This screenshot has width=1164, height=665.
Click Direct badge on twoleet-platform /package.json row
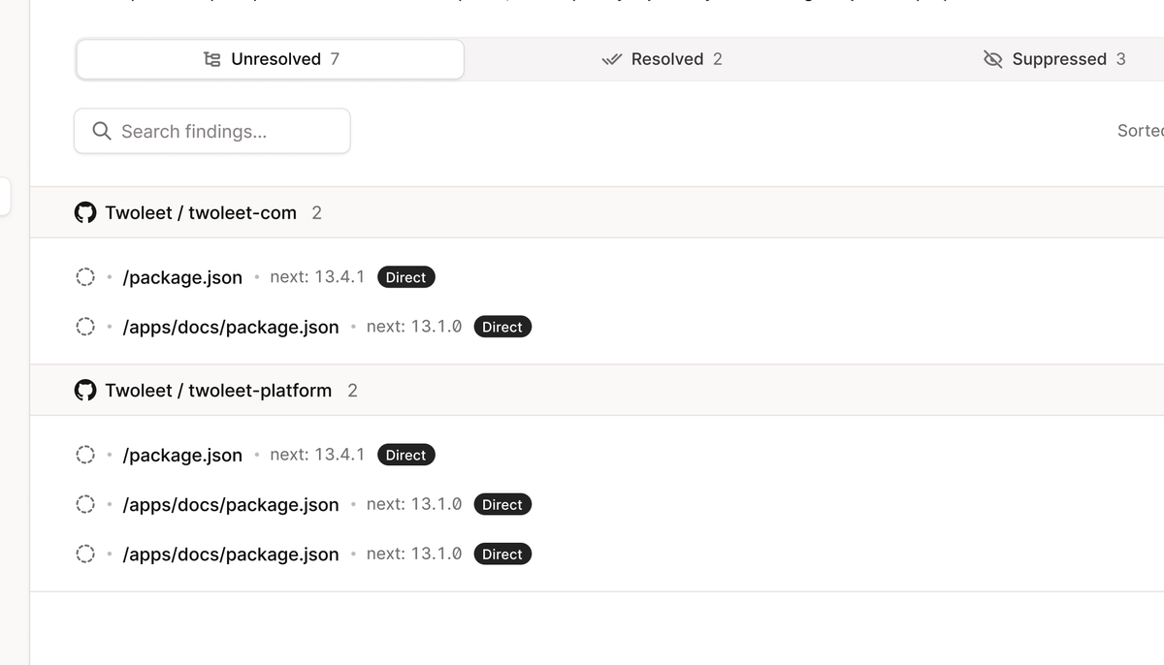click(x=405, y=455)
